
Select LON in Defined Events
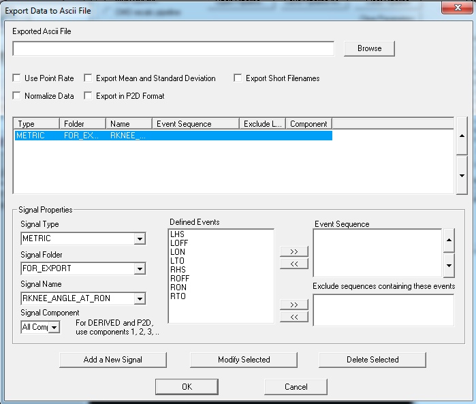point(178,252)
